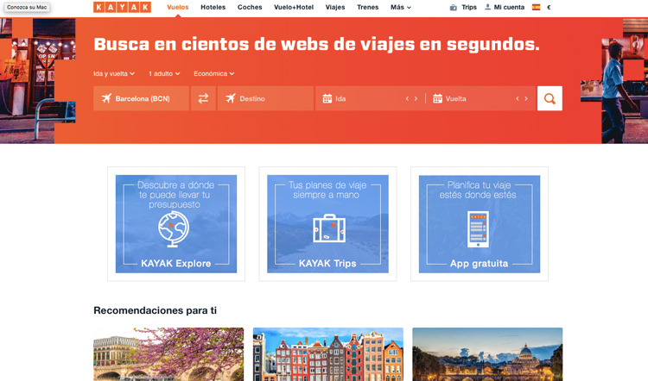
Task: Click the euro currency symbol
Action: [549, 7]
